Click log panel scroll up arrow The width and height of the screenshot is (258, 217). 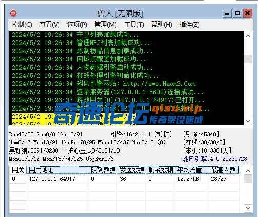pyautogui.click(x=248, y=35)
